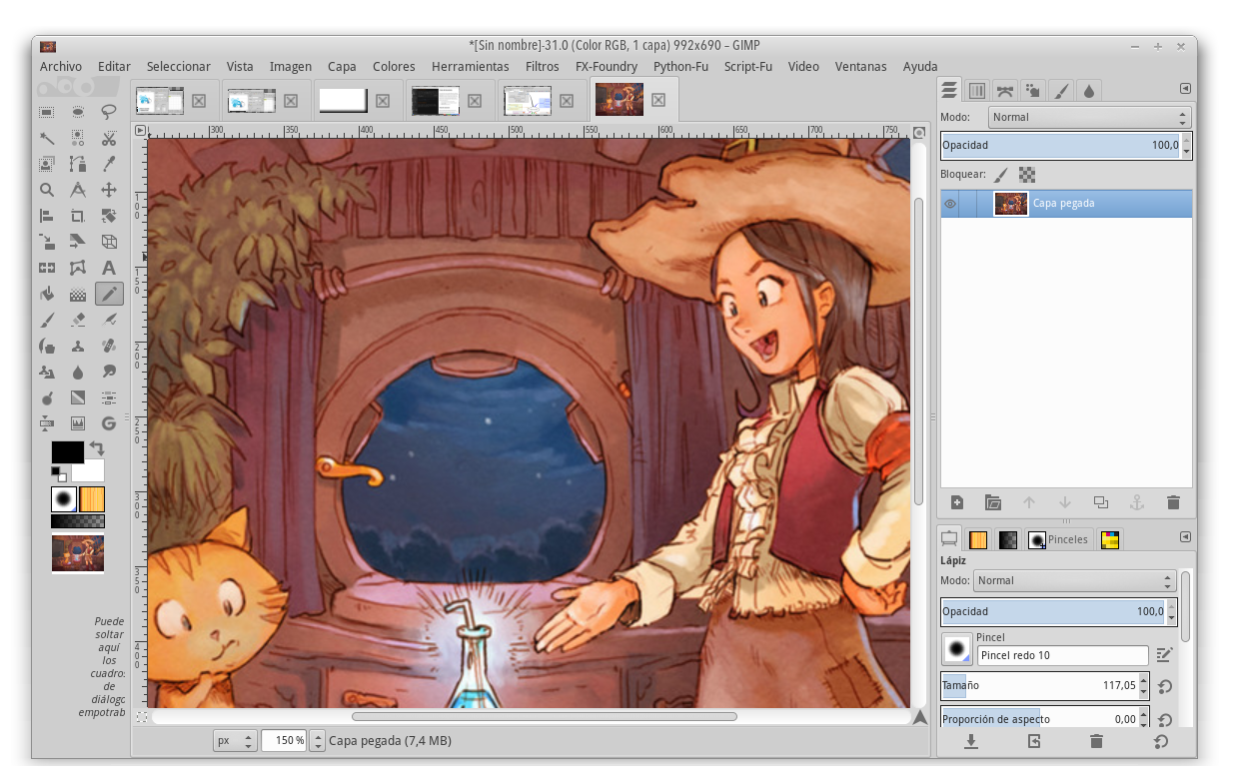Open the Lápiz tool Modo Normal dropdown

tap(1074, 580)
